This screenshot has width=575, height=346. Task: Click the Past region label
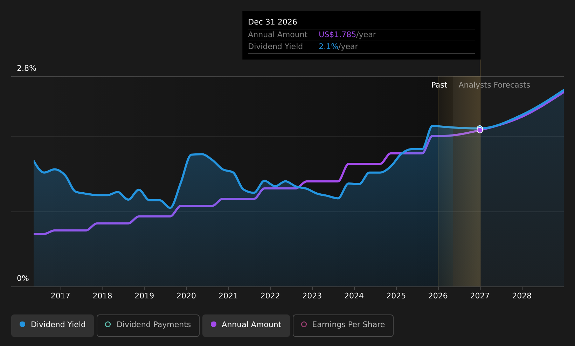coord(439,85)
